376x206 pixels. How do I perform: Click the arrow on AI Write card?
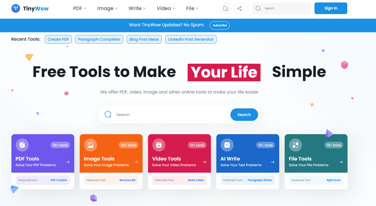(x=273, y=162)
